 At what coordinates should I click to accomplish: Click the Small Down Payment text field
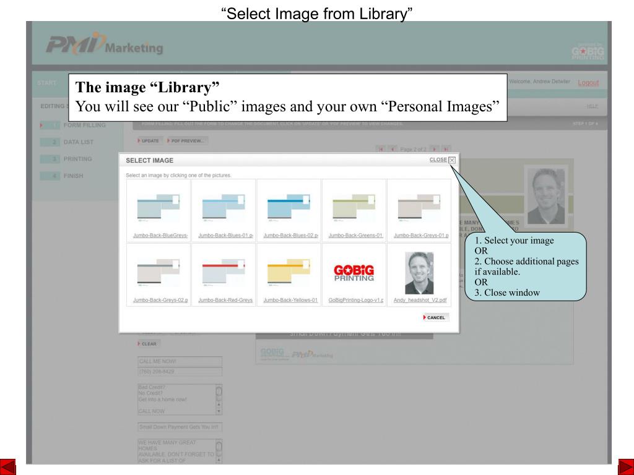point(180,427)
